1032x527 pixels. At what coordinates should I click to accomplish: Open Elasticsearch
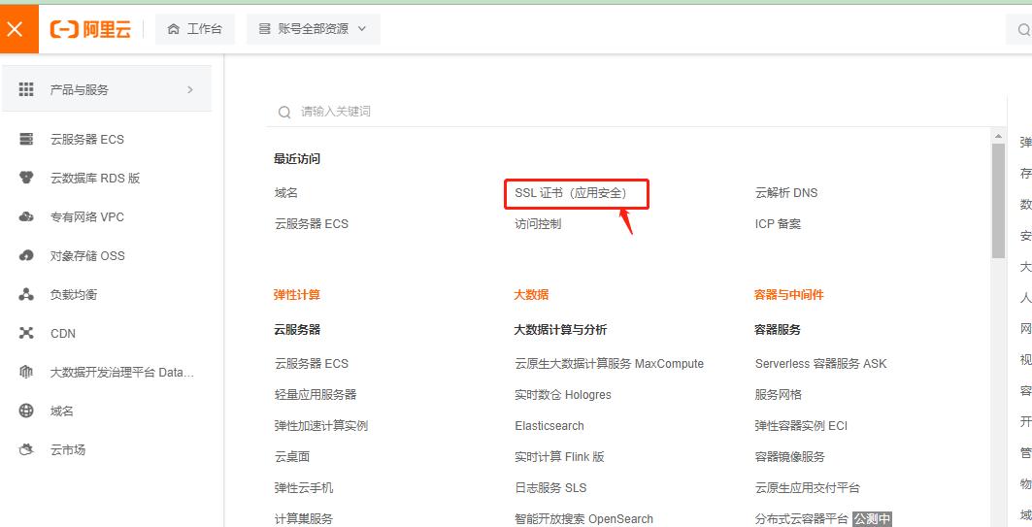(x=549, y=426)
